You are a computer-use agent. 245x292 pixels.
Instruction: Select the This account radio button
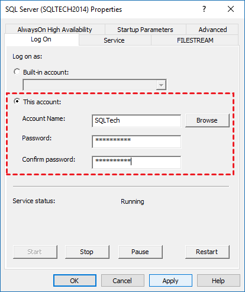17,101
